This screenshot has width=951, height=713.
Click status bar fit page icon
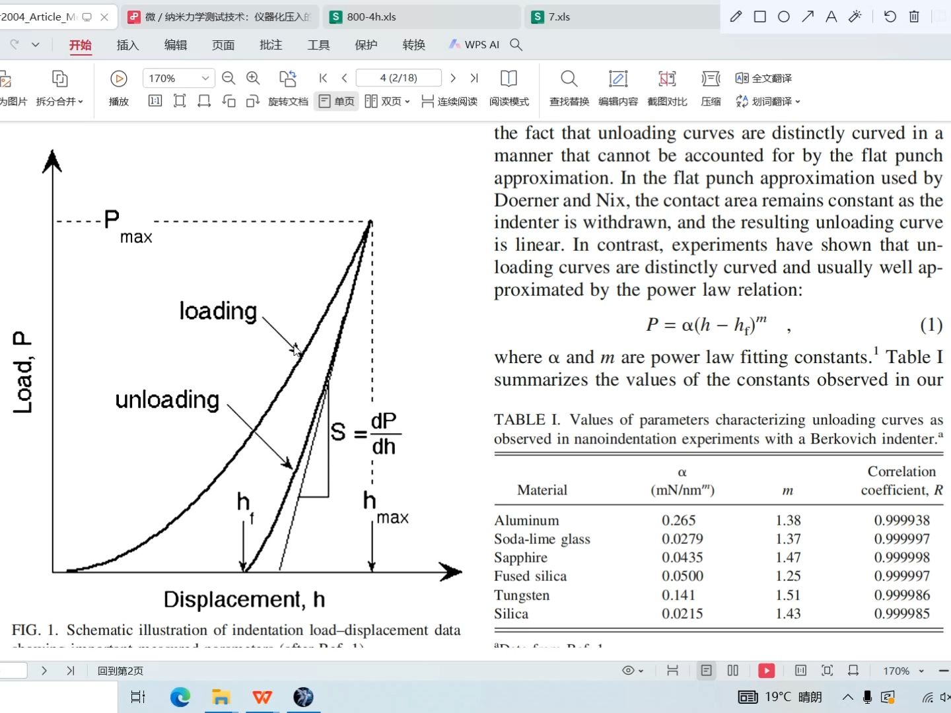[827, 671]
